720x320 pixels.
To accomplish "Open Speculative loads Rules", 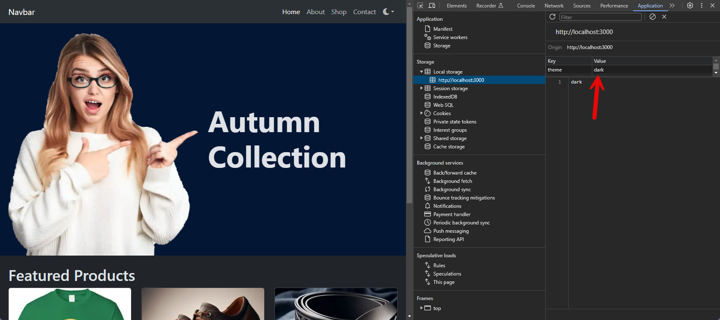I will [439, 266].
